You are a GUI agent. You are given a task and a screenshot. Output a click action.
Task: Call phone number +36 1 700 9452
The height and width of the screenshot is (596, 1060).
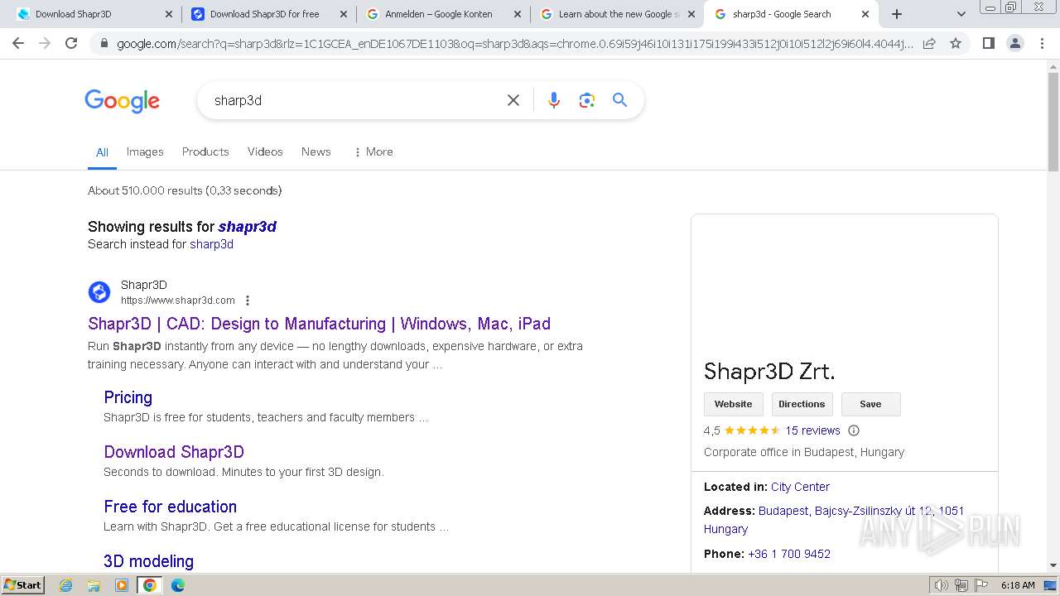coord(789,554)
